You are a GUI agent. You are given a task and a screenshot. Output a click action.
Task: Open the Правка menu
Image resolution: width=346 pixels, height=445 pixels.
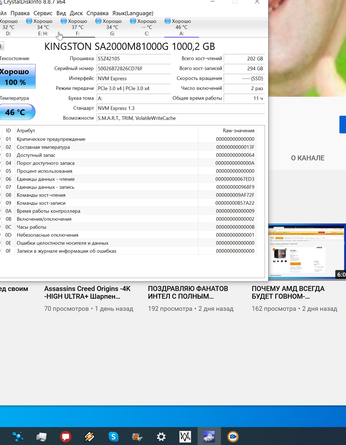click(x=20, y=13)
